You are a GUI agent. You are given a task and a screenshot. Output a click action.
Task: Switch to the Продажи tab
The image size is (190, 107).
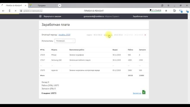(x=42, y=5)
